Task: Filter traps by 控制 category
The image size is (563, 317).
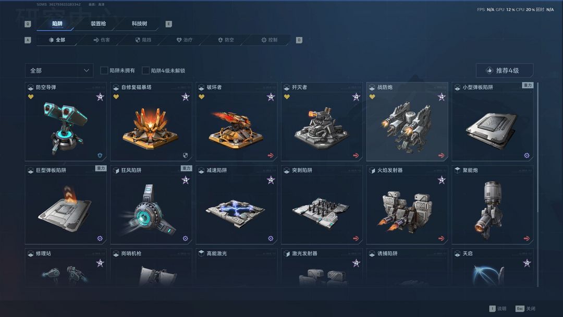Action: [270, 40]
